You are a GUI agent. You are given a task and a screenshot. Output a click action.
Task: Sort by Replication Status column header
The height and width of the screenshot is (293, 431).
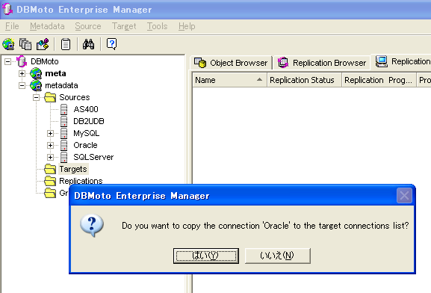click(x=304, y=80)
